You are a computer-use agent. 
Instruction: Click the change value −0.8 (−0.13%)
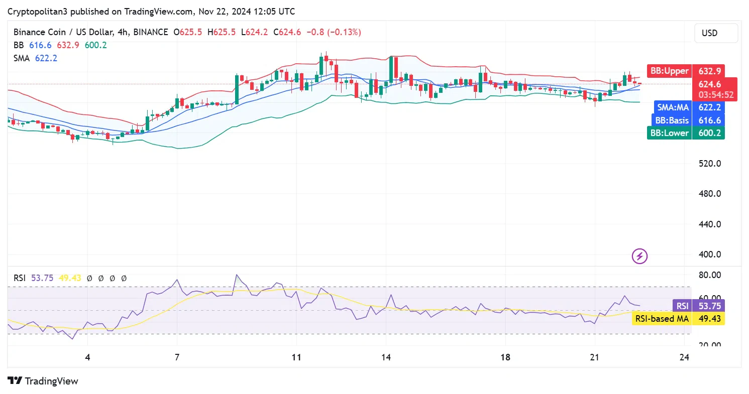click(334, 32)
